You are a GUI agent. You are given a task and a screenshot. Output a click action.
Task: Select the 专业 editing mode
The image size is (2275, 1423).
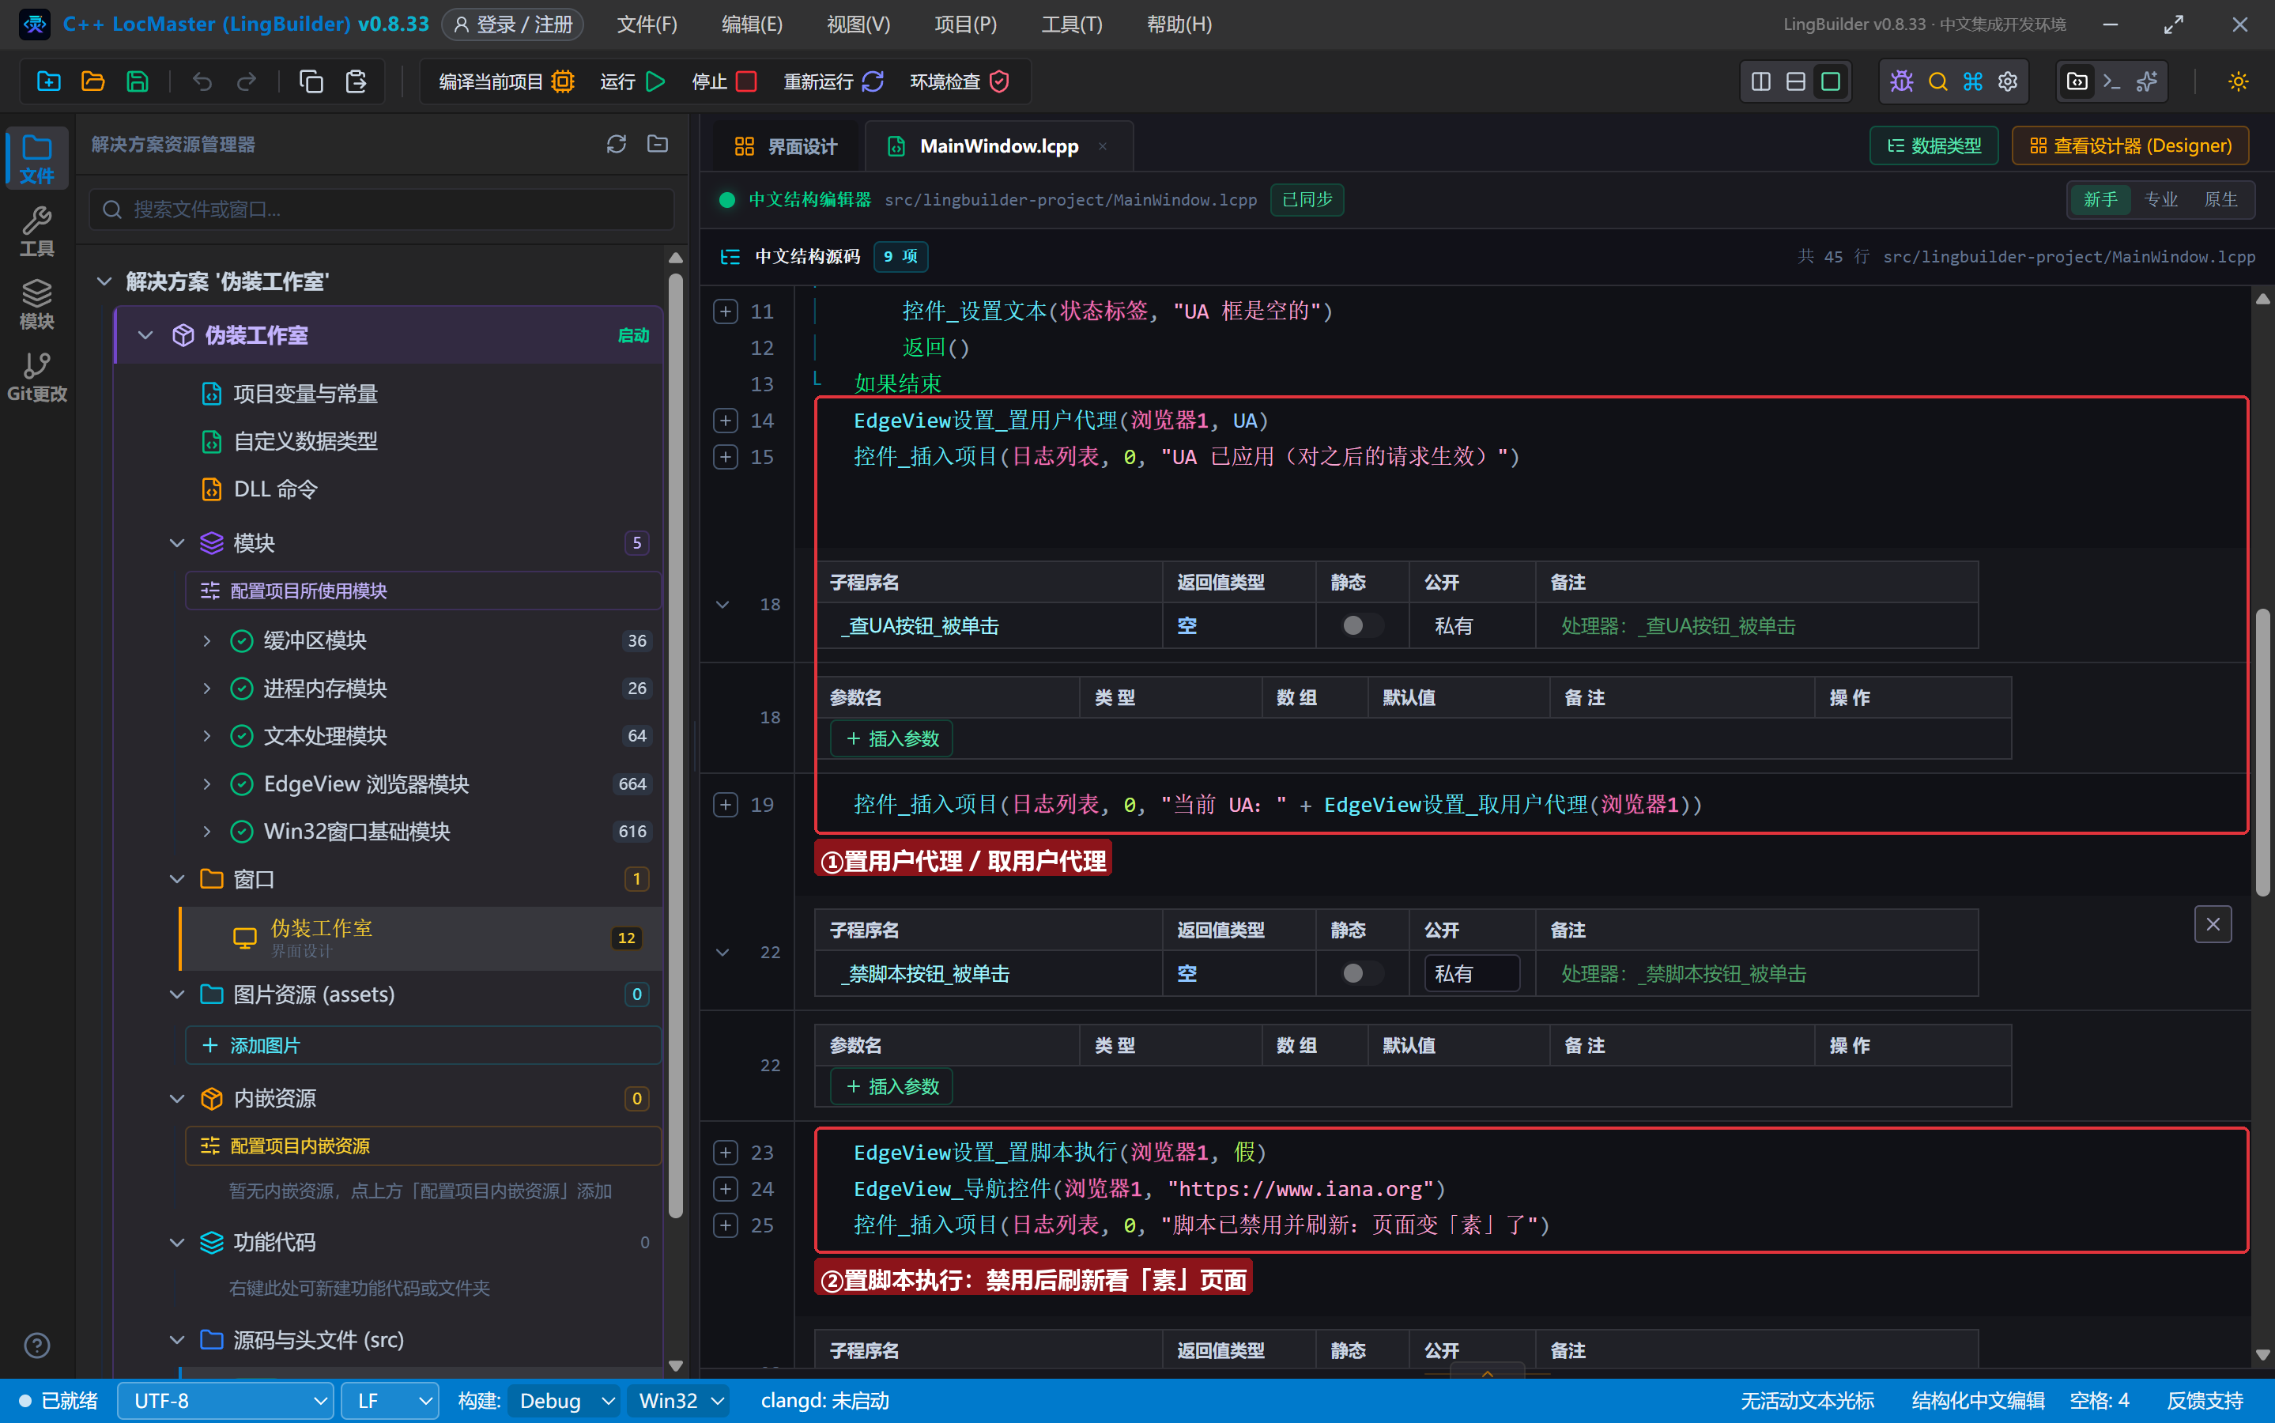(x=2161, y=199)
